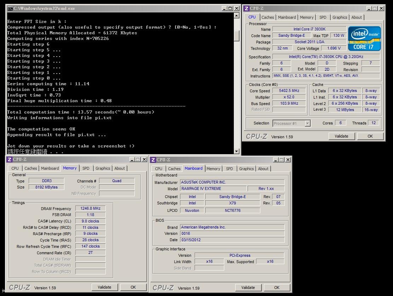Viewport: 393px width, 296px height.
Task: Click Validate in the CPU window
Action: [x=341, y=136]
